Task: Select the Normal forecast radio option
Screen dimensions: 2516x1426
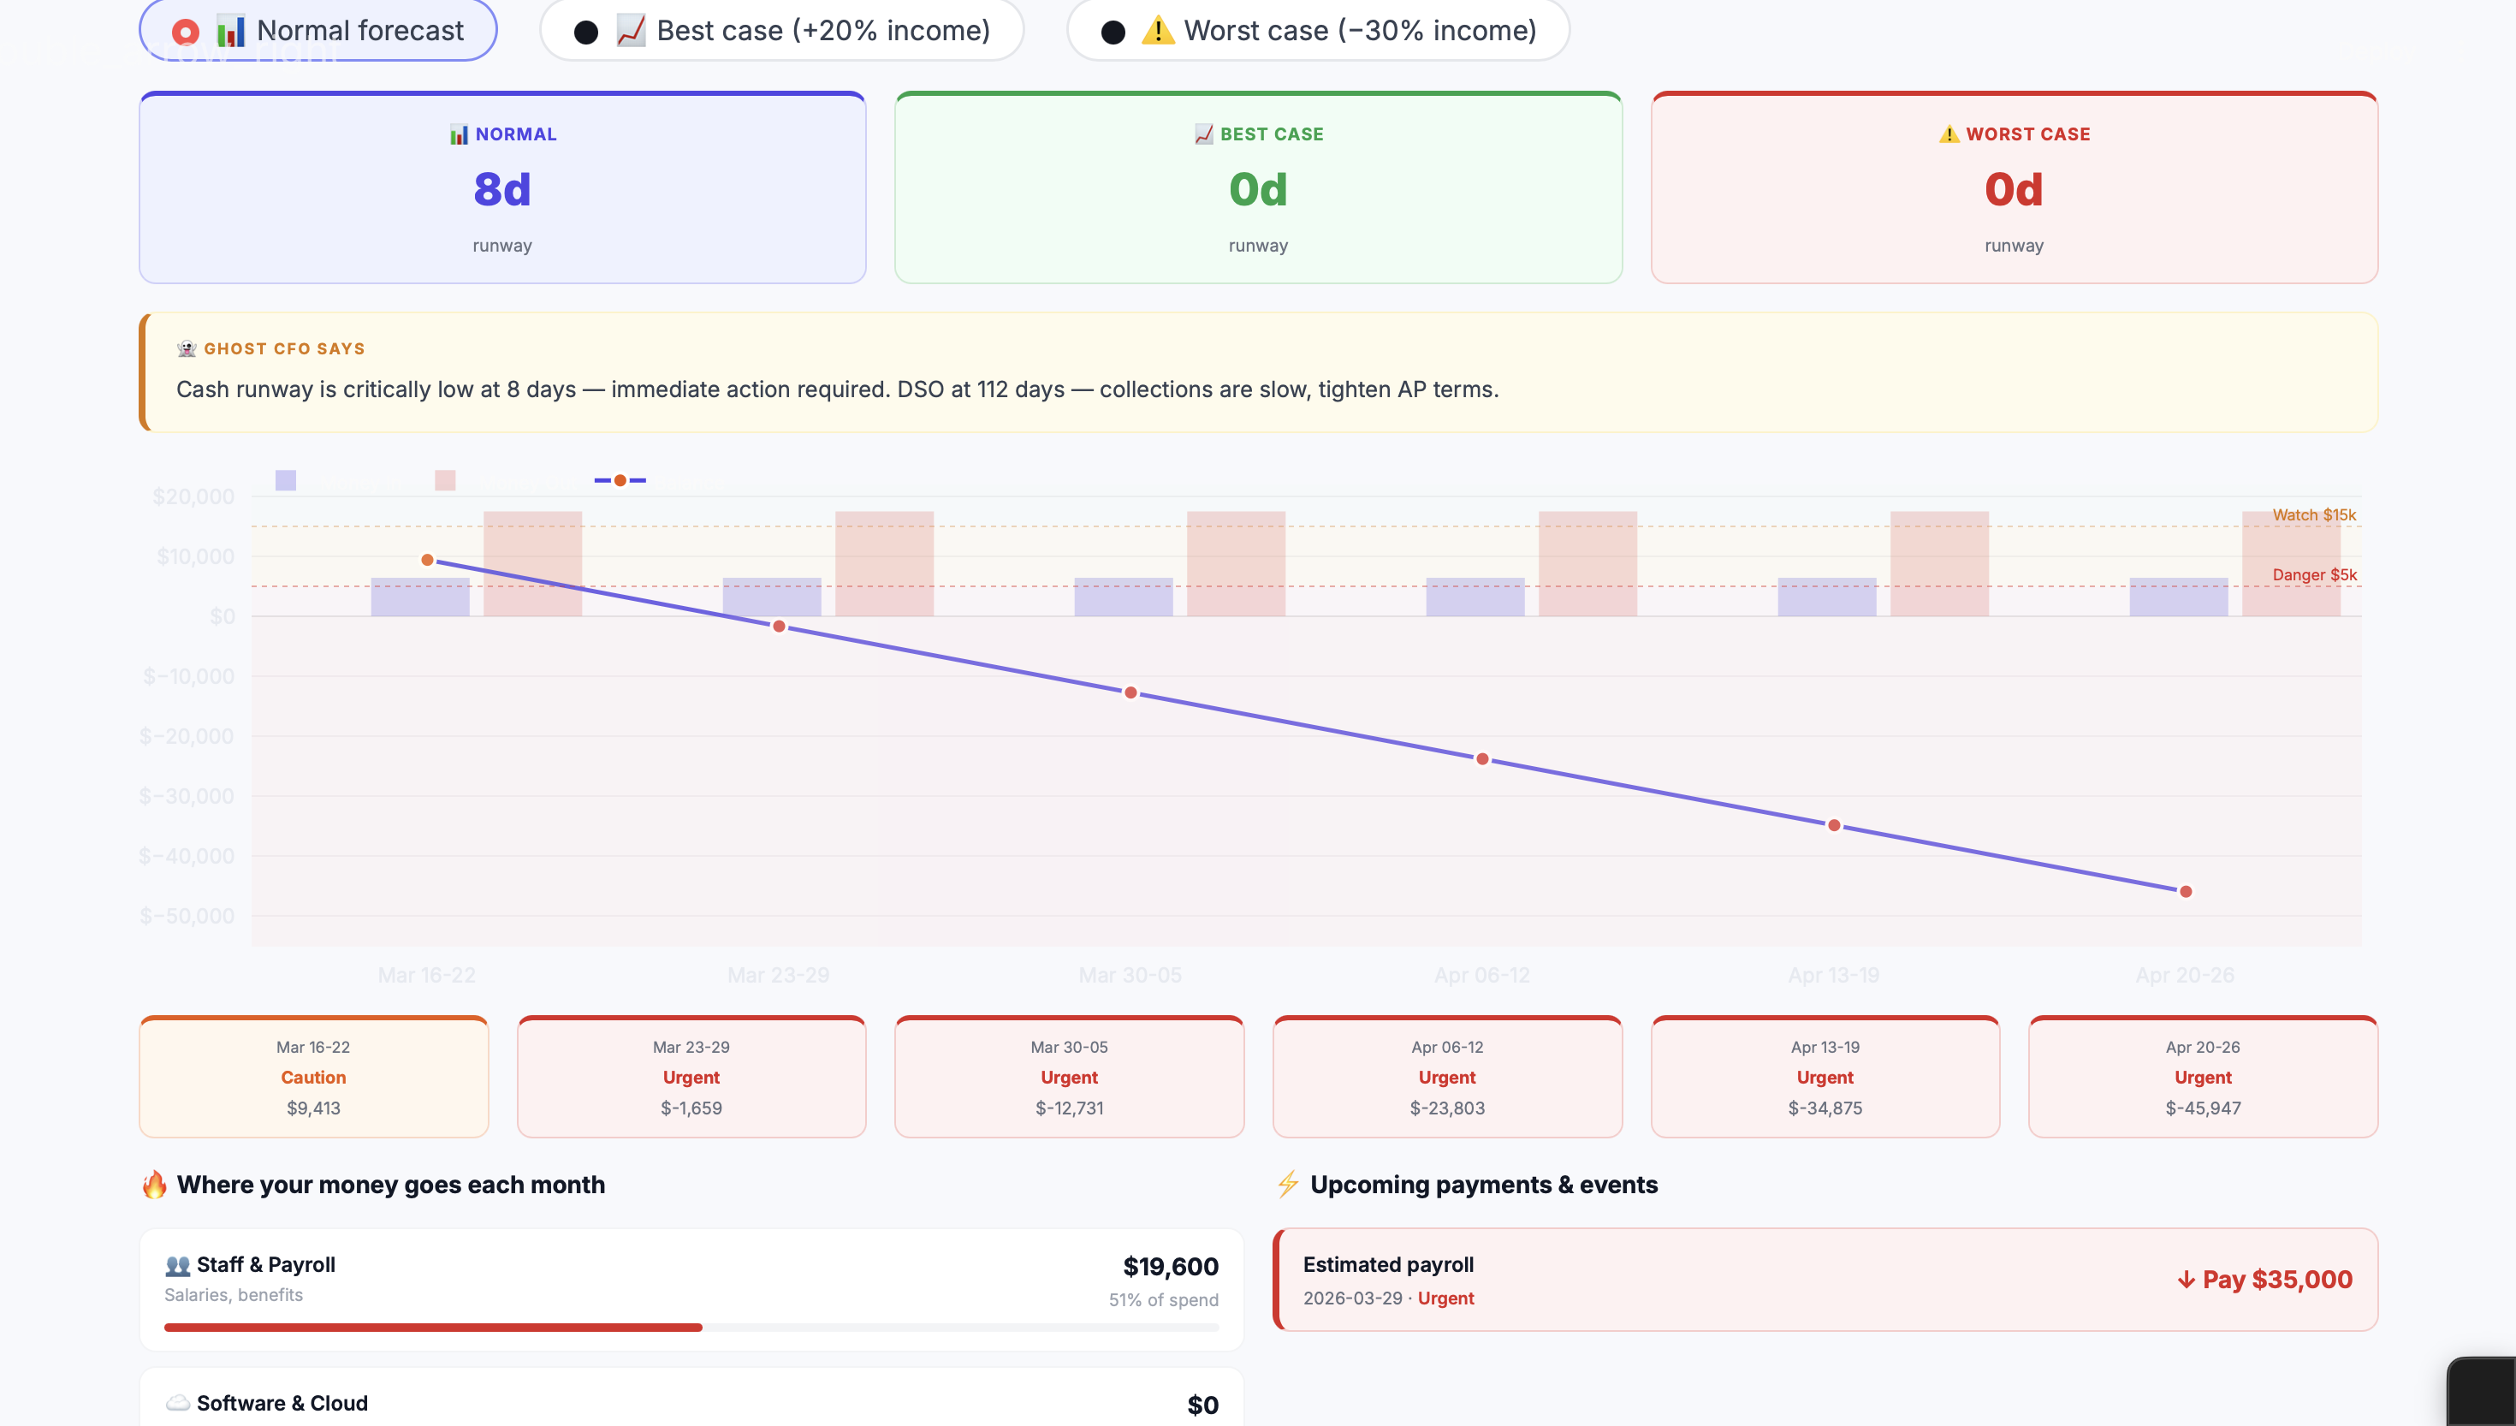Action: (x=185, y=33)
